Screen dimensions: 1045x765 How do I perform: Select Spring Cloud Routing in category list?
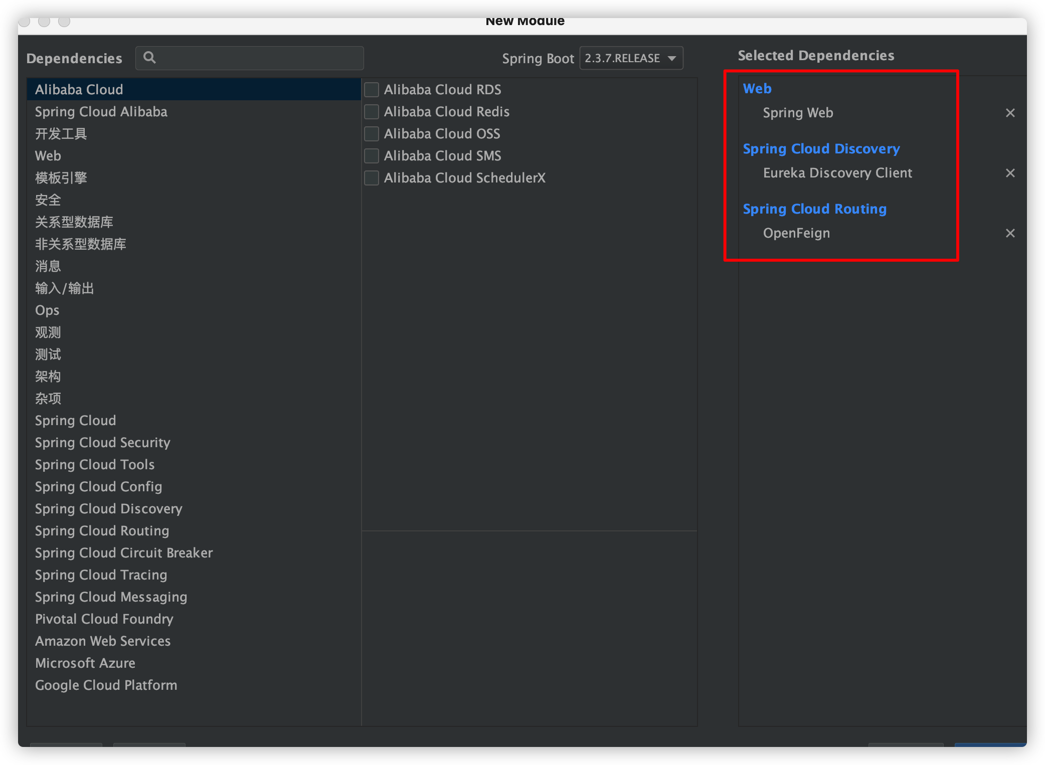pos(194,531)
